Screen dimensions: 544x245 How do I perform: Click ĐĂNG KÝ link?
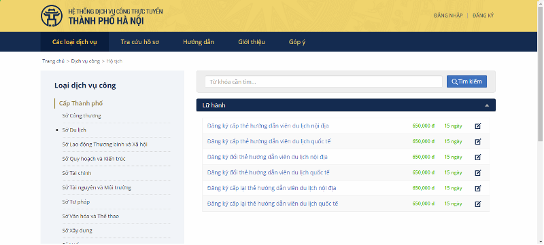(483, 16)
